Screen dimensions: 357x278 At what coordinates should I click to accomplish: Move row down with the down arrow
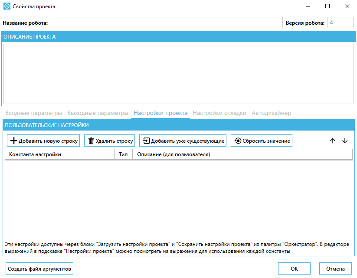(345, 141)
